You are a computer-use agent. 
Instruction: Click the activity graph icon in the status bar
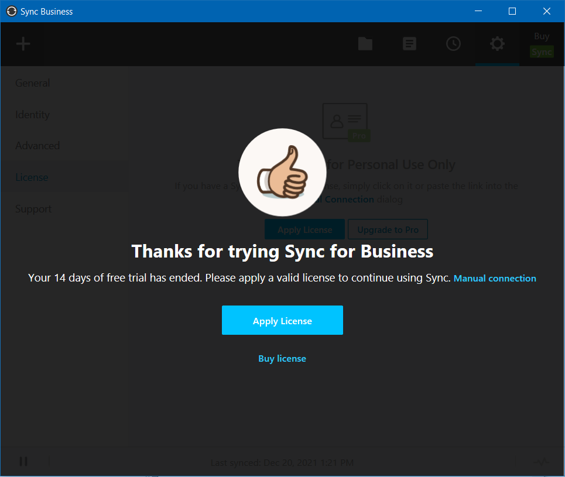pos(541,461)
